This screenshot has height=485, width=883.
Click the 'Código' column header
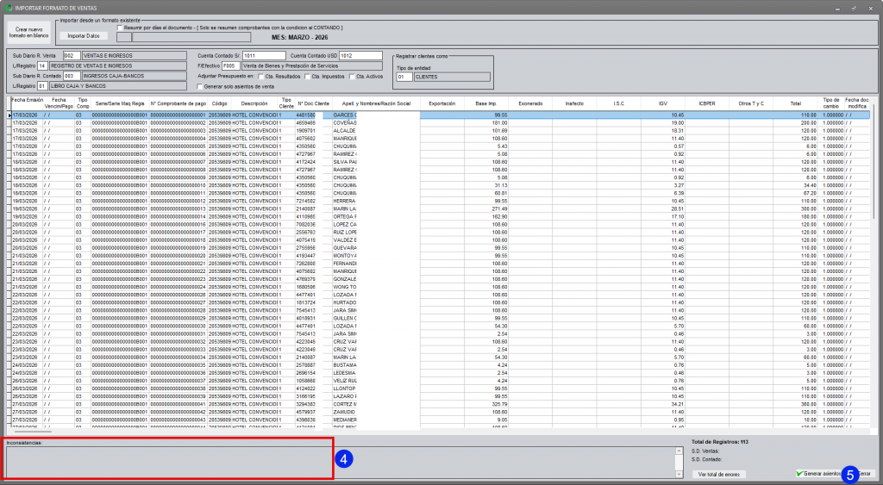220,103
